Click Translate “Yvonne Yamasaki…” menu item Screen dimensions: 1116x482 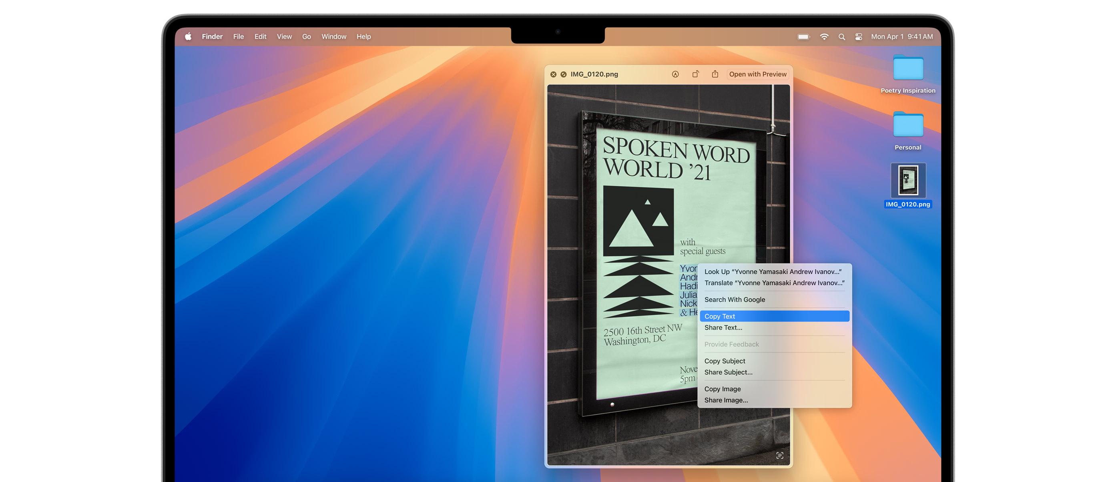(774, 283)
